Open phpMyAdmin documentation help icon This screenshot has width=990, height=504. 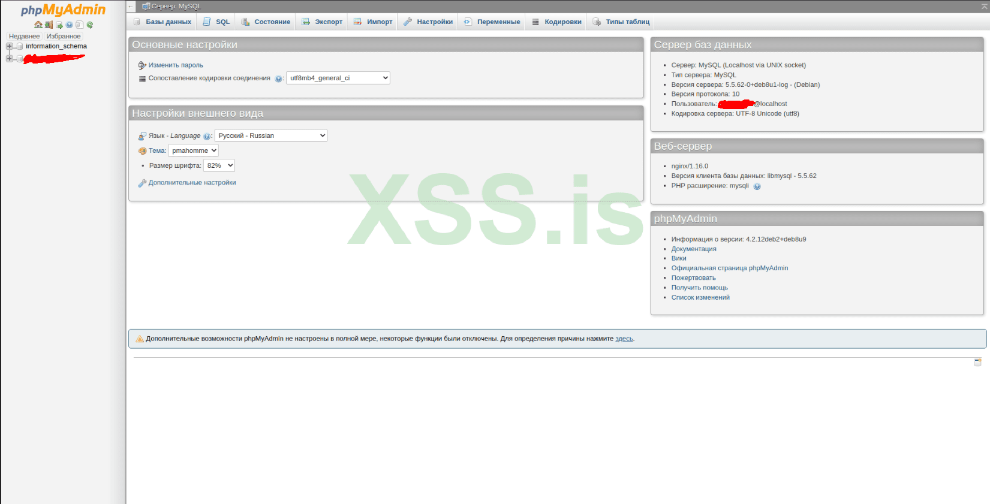point(69,25)
